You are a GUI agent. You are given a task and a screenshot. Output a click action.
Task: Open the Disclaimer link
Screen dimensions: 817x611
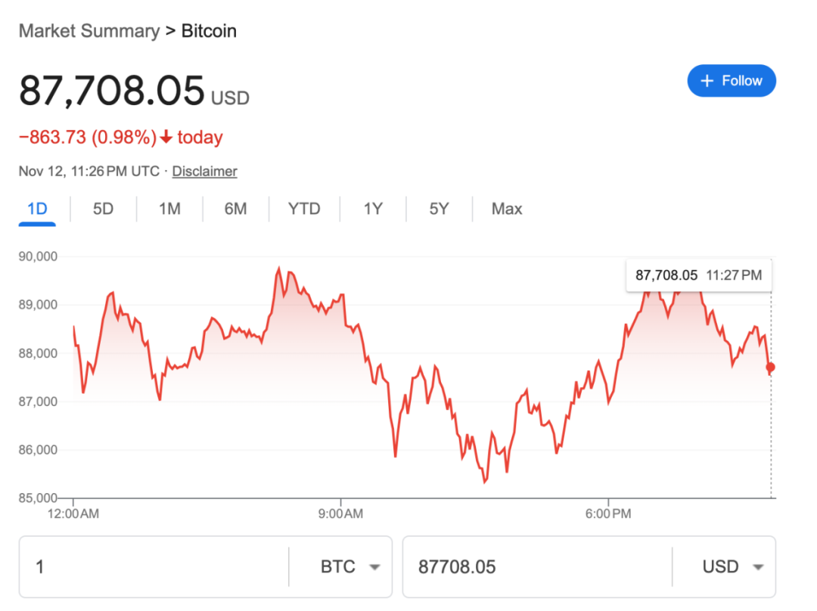204,171
